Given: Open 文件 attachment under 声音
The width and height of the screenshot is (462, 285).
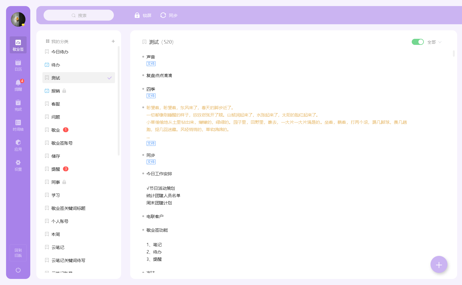Looking at the screenshot, I should click(x=151, y=64).
